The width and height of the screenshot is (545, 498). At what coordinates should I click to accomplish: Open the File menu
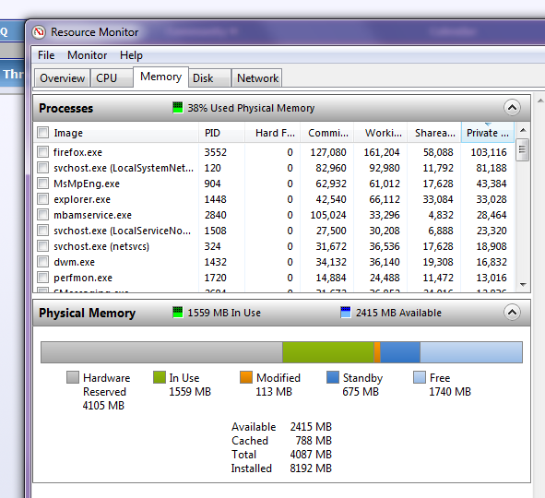click(x=46, y=55)
